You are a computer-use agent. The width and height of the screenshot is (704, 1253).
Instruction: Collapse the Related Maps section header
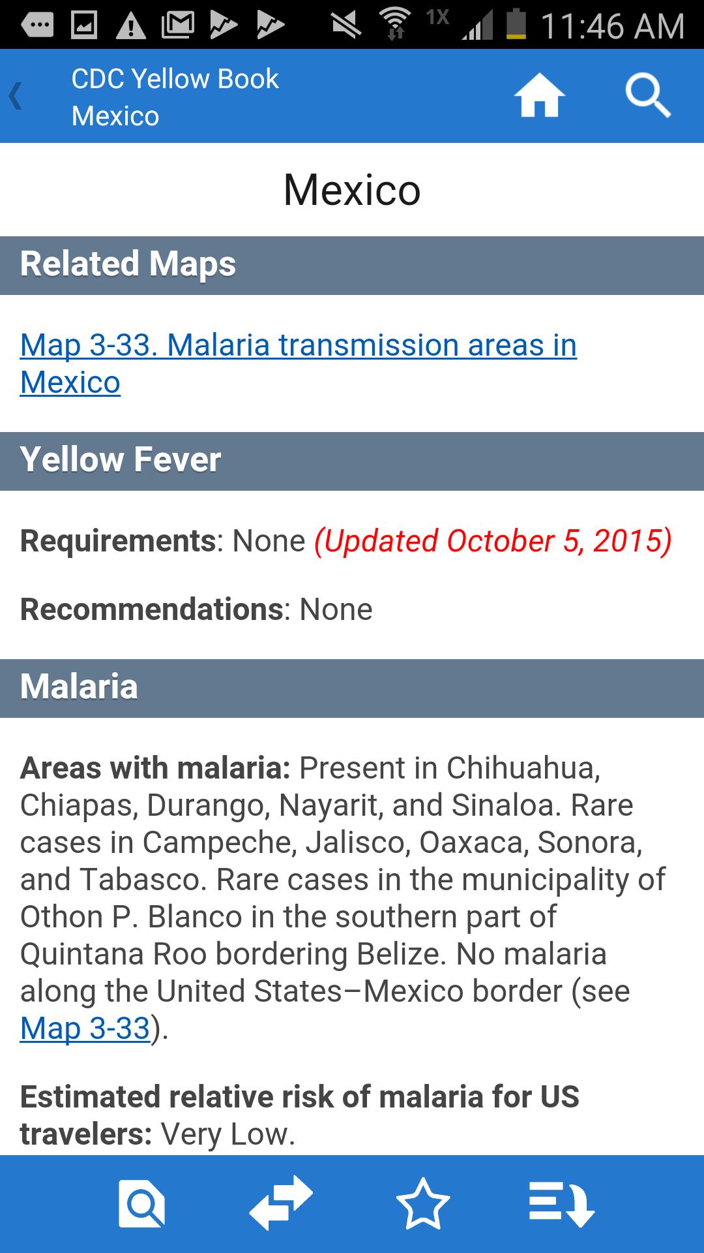point(352,265)
